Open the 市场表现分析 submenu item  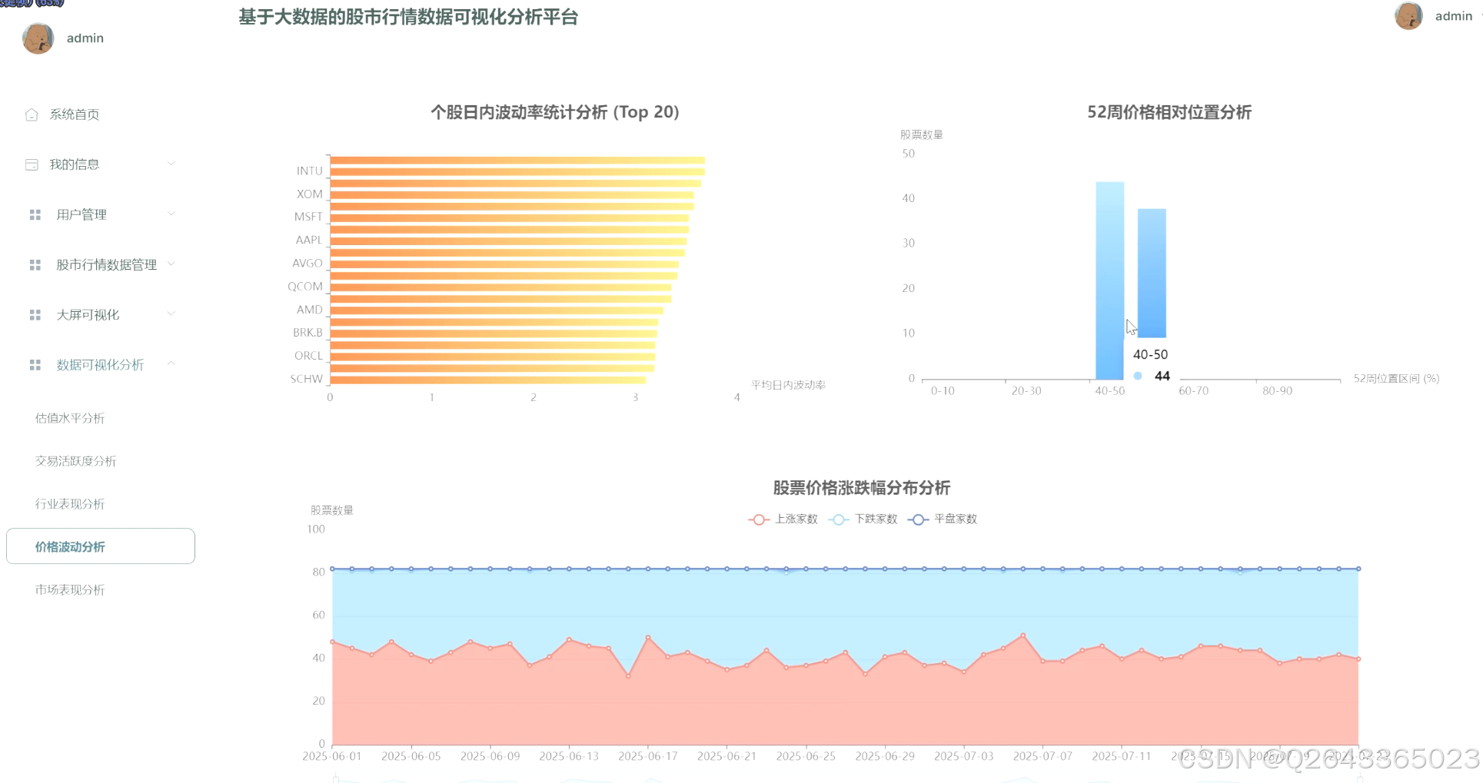coord(70,590)
